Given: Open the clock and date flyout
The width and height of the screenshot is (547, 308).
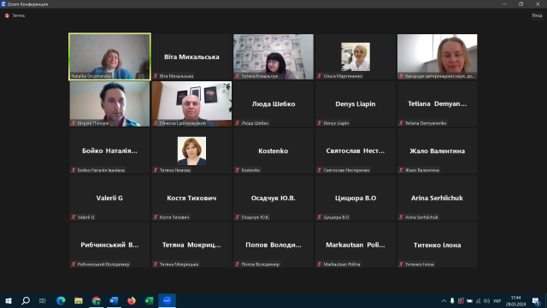Looking at the screenshot, I should pyautogui.click(x=515, y=301).
